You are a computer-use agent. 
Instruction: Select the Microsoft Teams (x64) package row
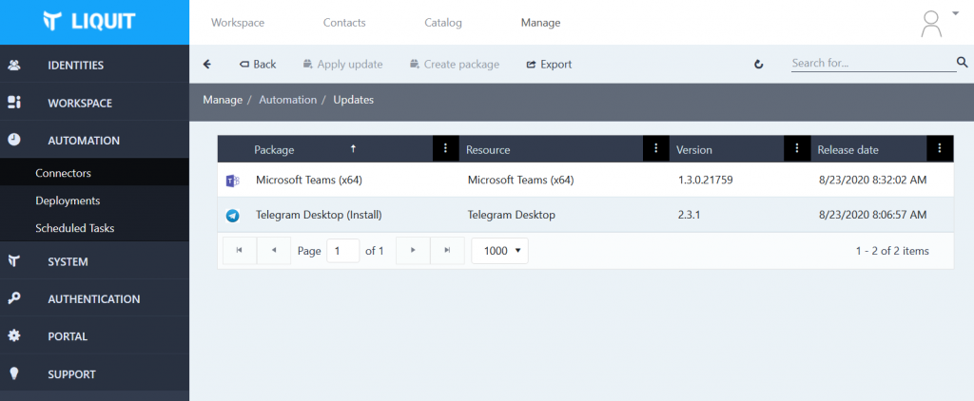pyautogui.click(x=585, y=180)
